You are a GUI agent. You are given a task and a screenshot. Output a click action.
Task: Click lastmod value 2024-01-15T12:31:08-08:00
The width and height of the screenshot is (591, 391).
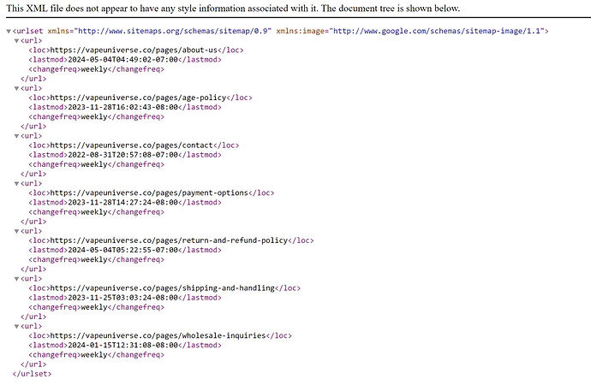(122, 345)
